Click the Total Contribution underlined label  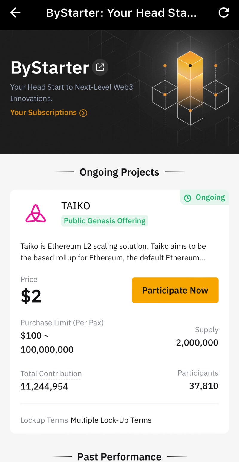point(51,374)
